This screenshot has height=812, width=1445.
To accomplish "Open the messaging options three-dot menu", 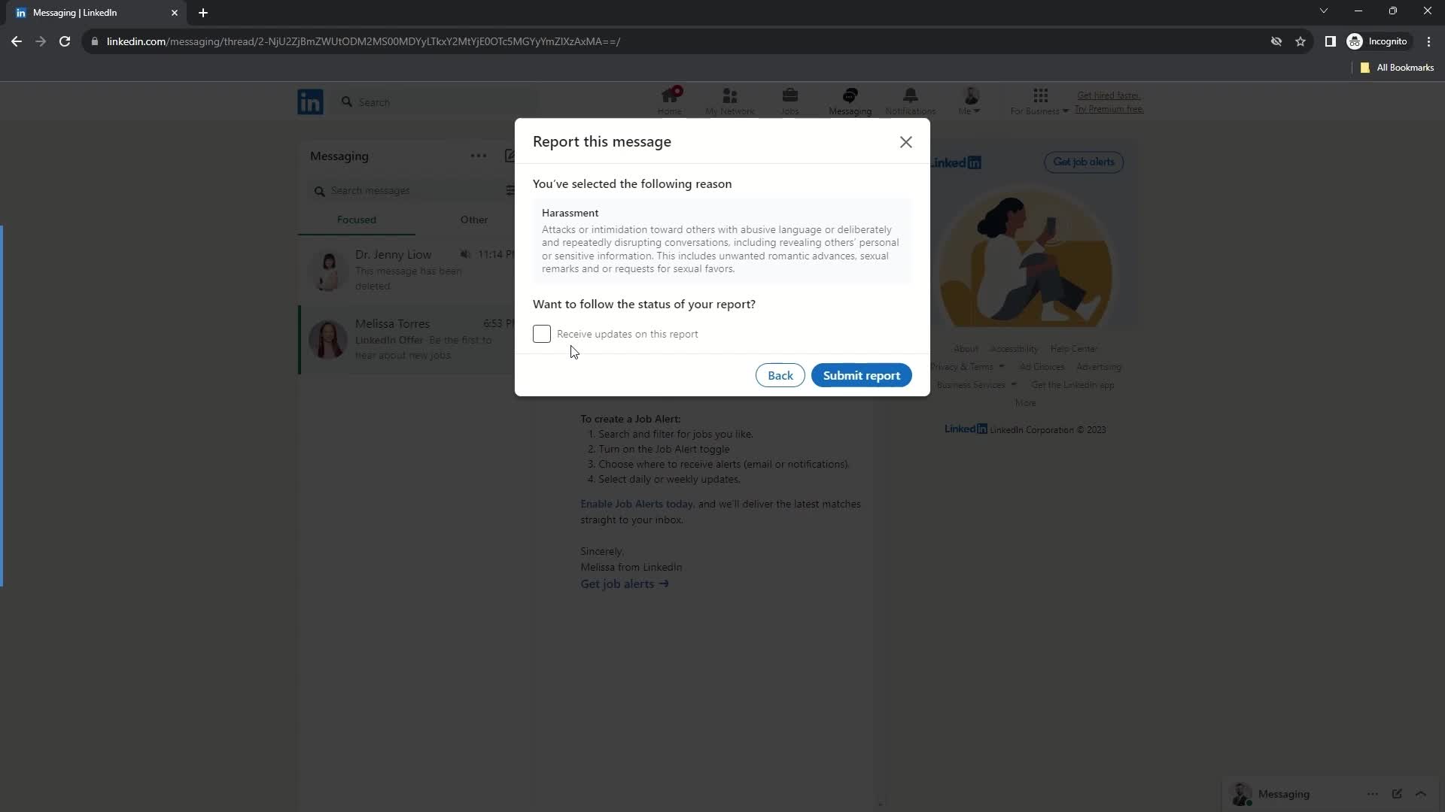I will (478, 156).
